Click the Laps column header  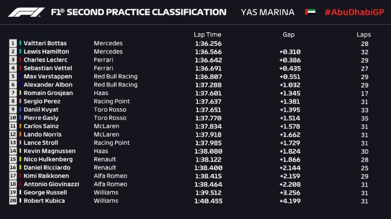(x=364, y=35)
